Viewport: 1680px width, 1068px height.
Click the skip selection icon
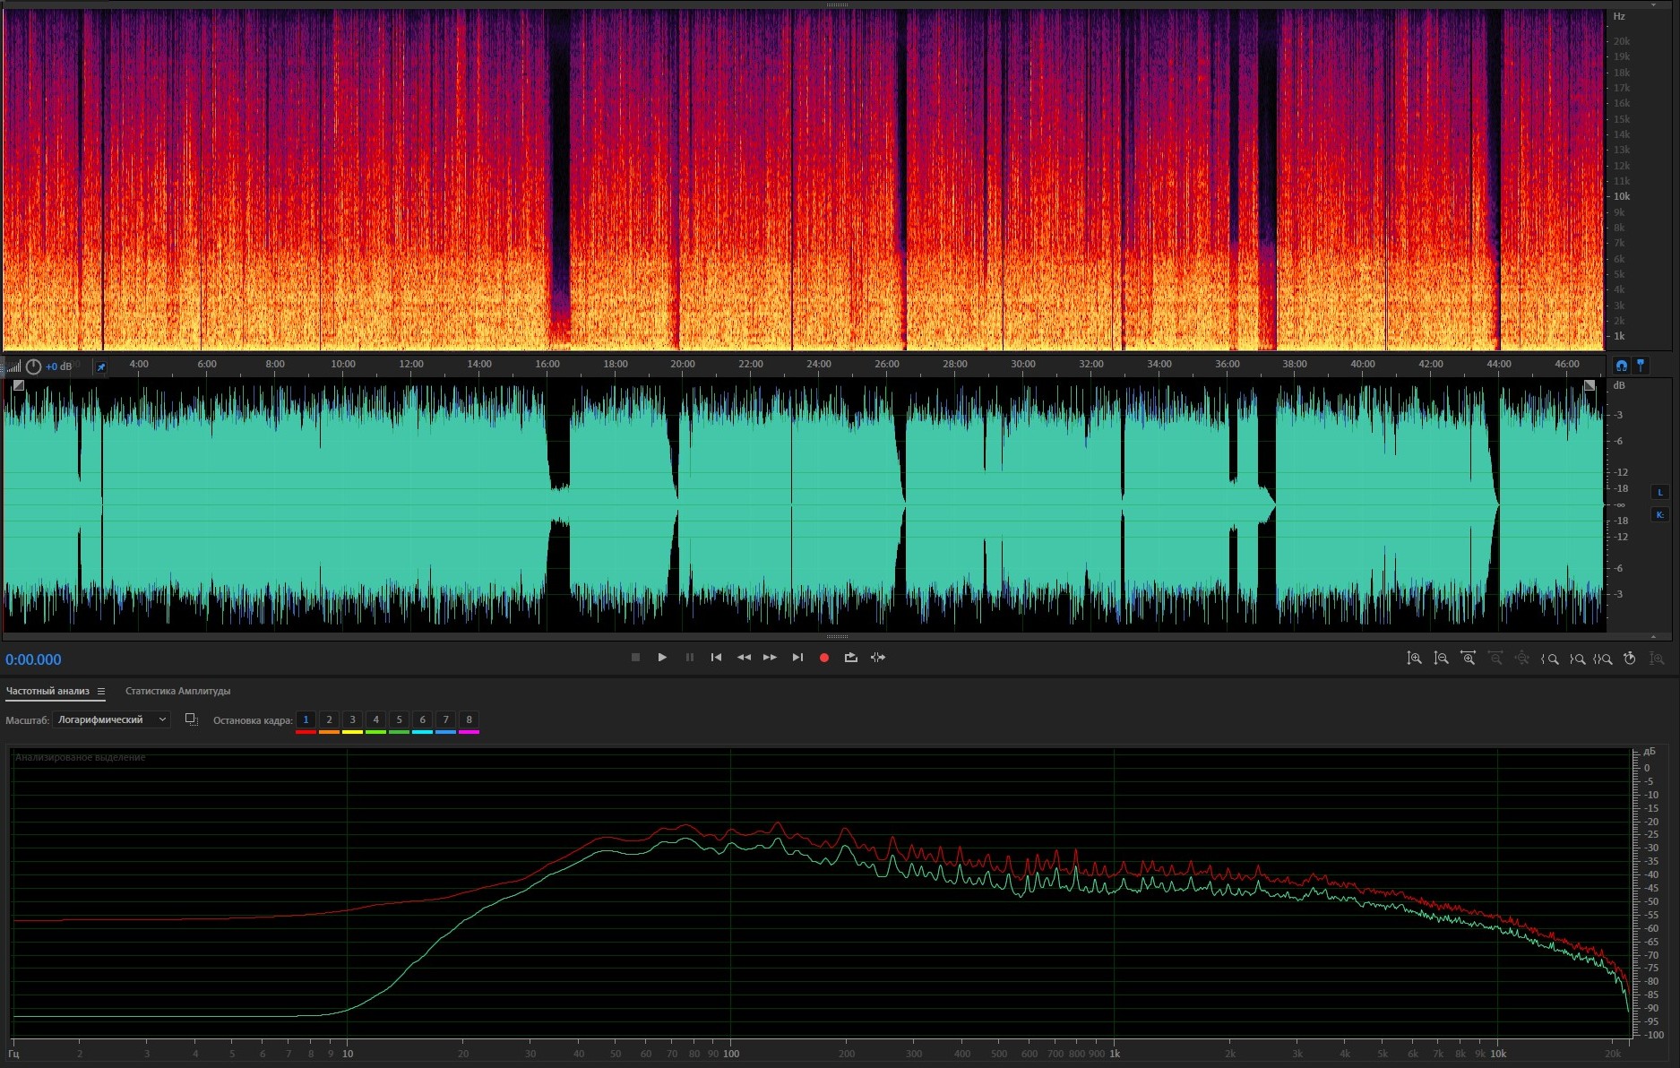878,658
